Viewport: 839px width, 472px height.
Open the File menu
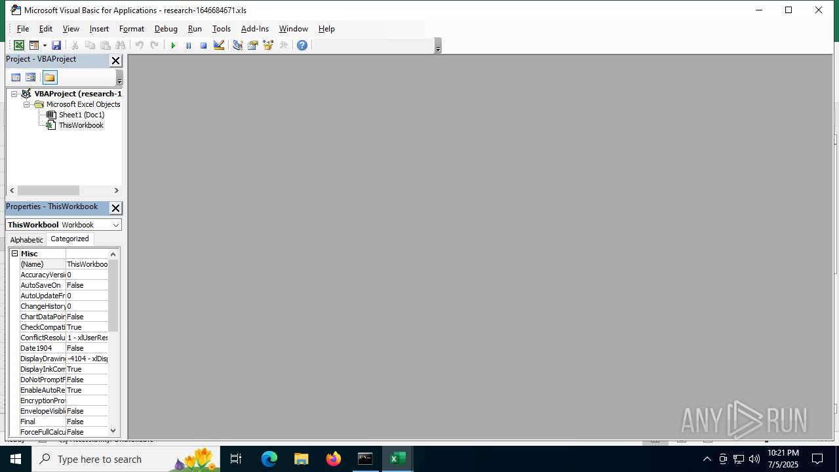[x=23, y=29]
